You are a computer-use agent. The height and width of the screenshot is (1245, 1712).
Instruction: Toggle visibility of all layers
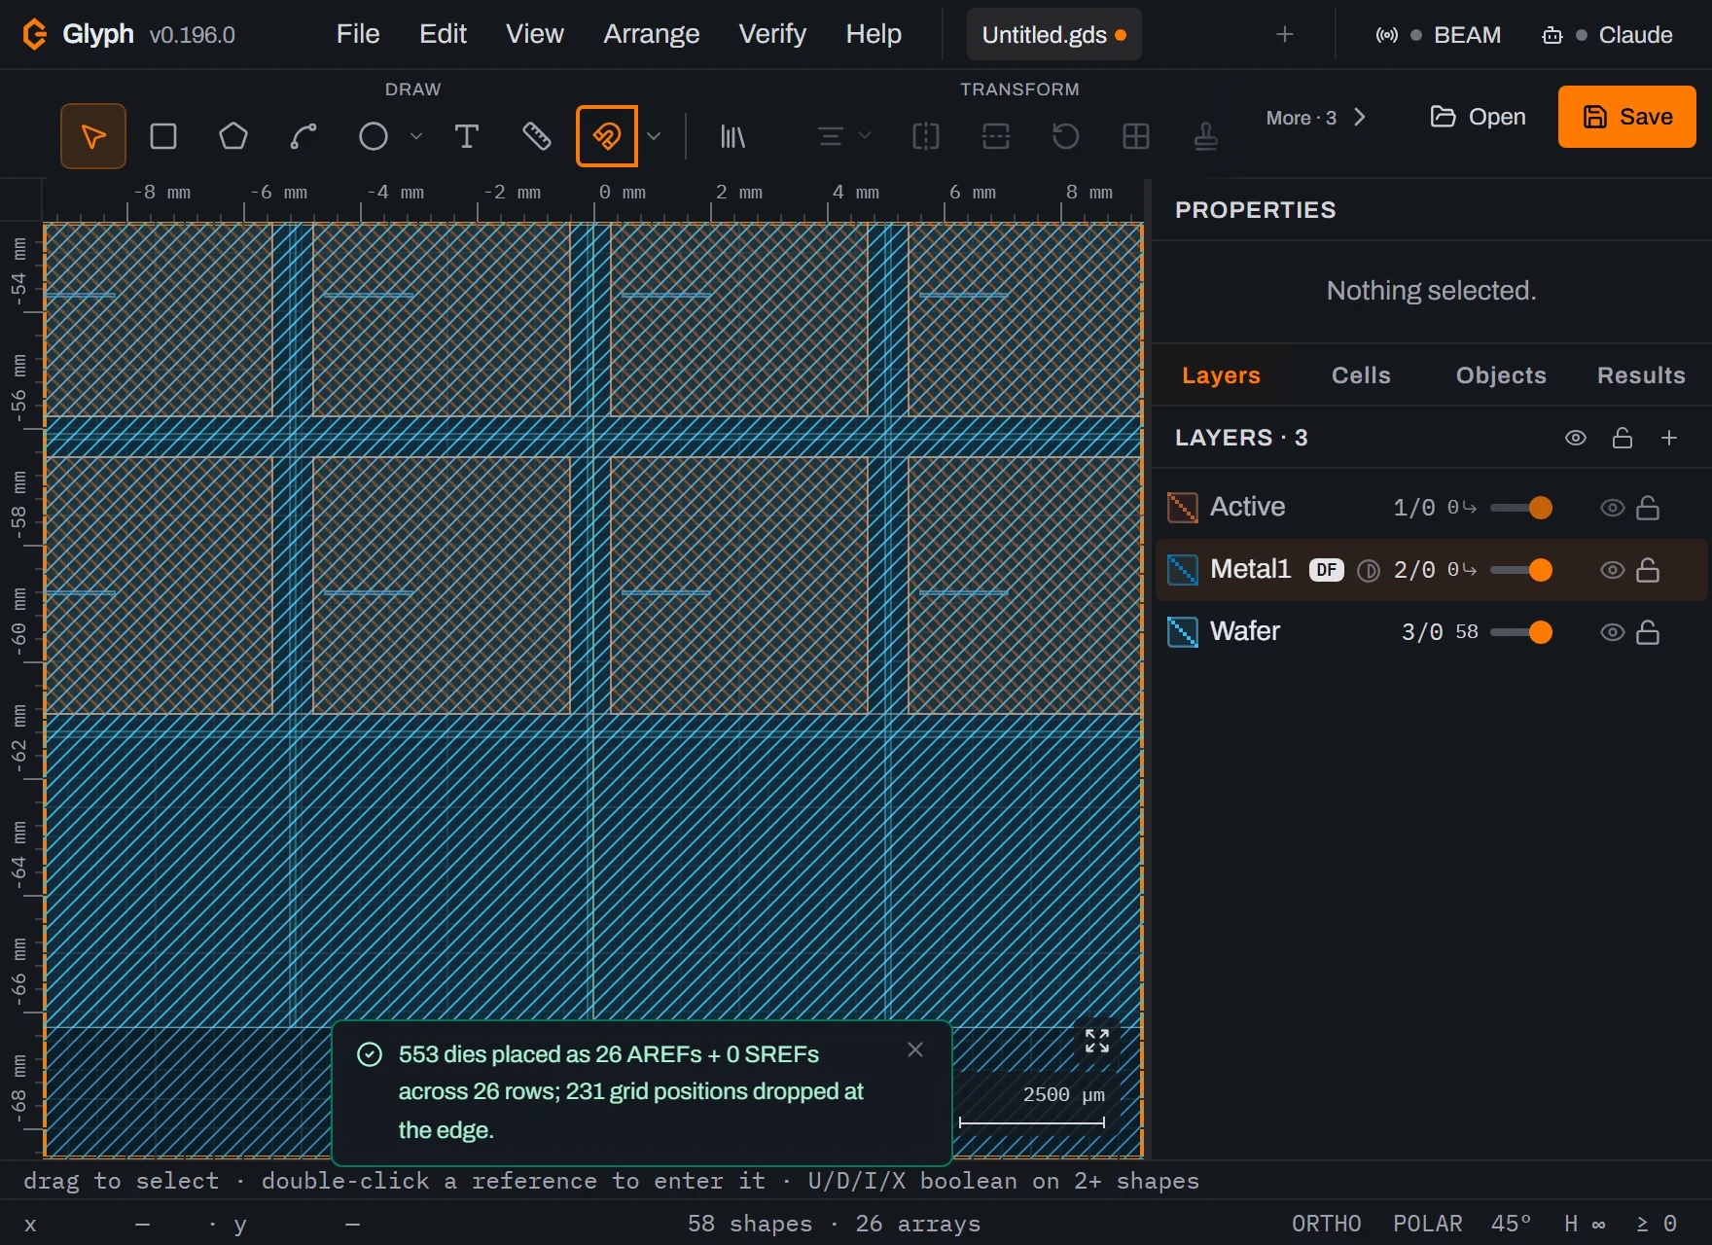[x=1576, y=438]
